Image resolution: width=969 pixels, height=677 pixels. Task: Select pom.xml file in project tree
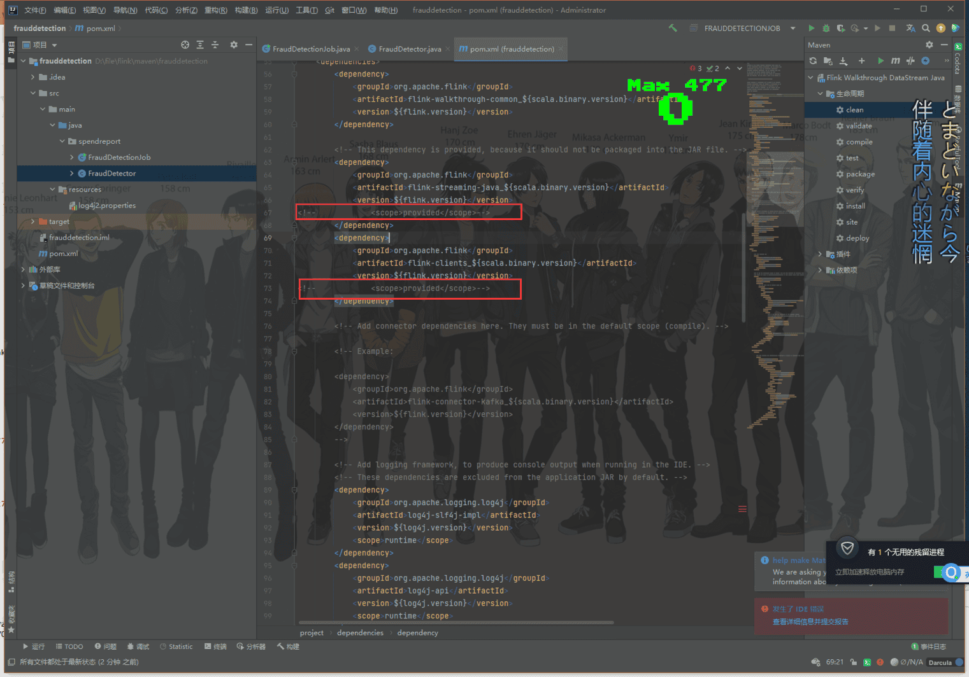pyautogui.click(x=63, y=253)
